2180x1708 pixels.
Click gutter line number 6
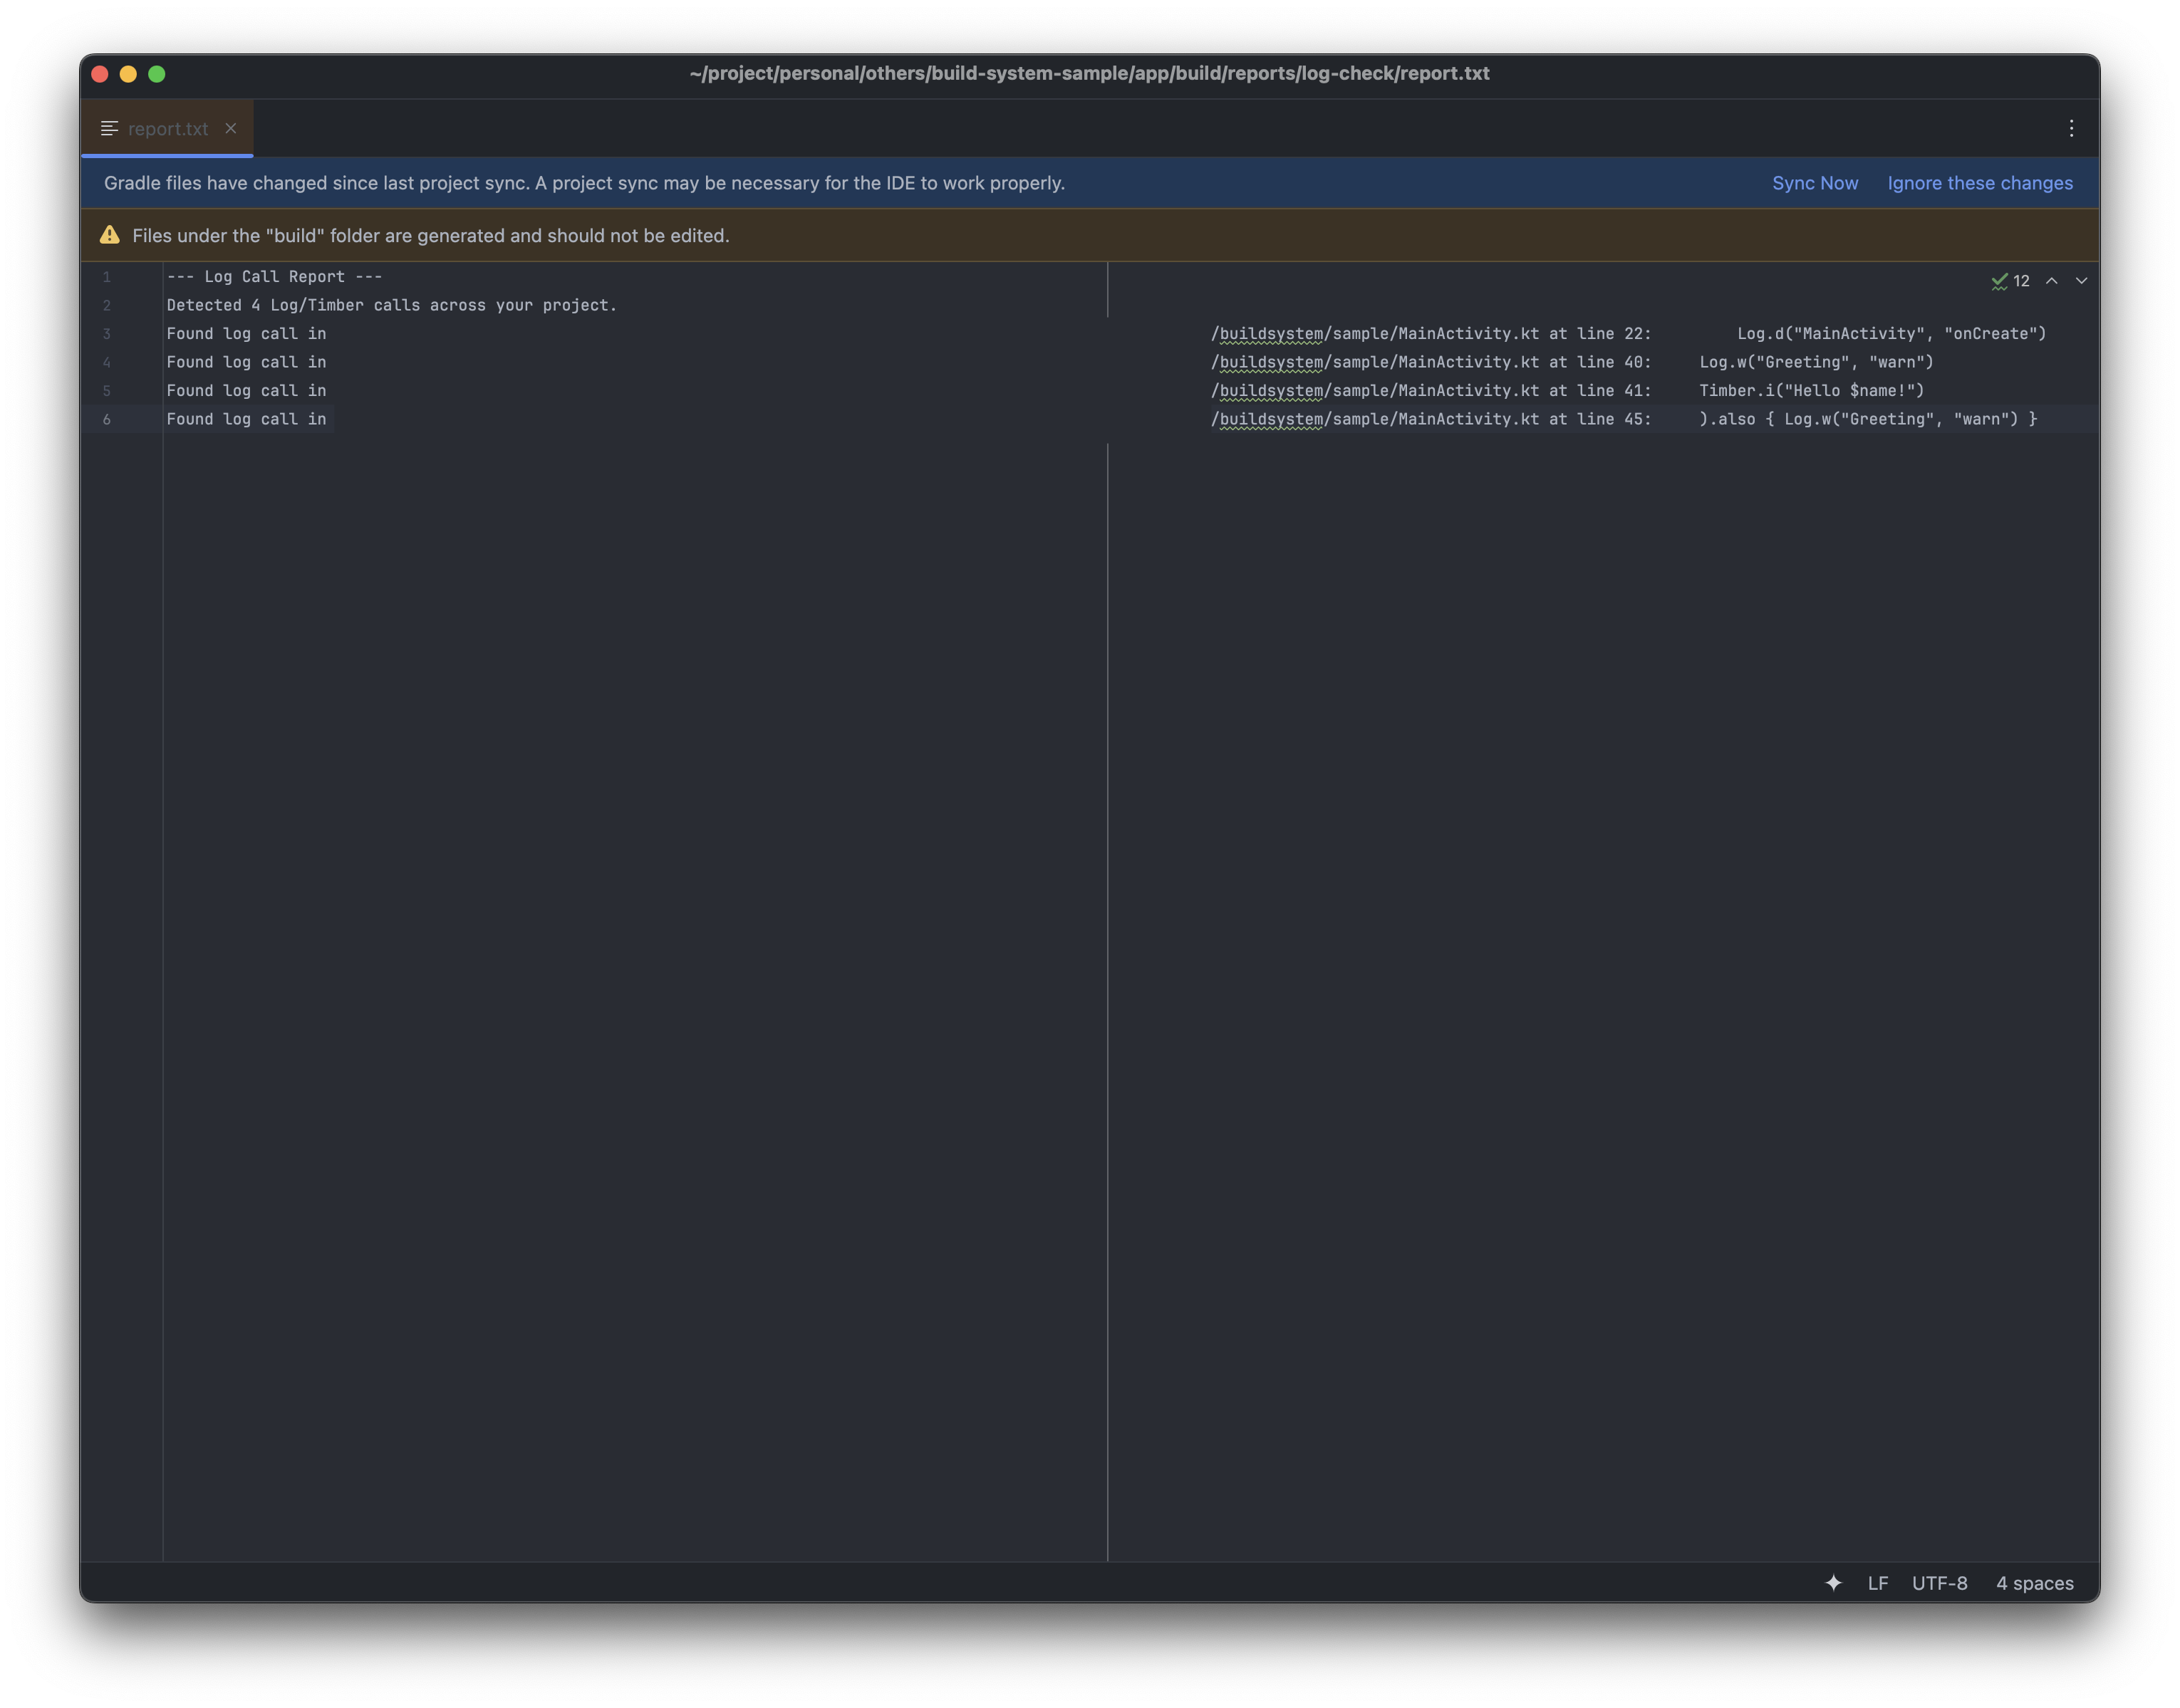click(x=107, y=420)
